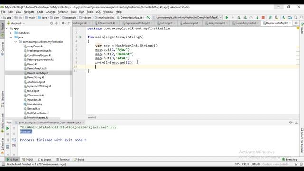
Task: Toggle the Favorites side tool window
Action: click(2, 146)
